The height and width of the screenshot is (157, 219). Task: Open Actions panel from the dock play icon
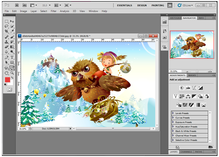[164, 37]
